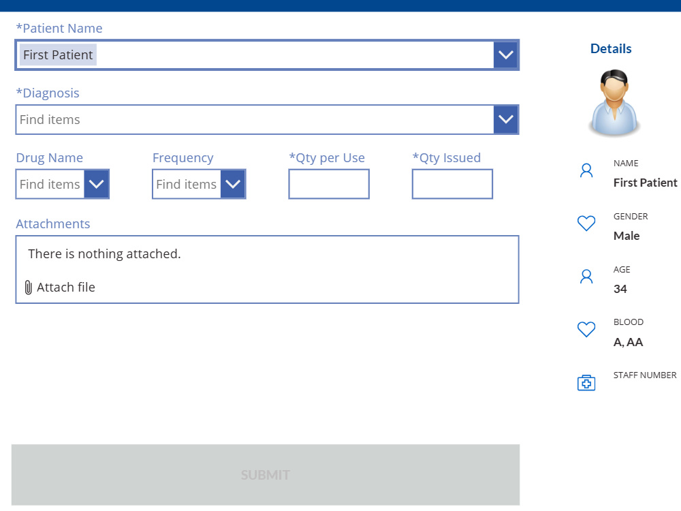681x511 pixels.
Task: Click the First Patient selected tag
Action: (x=58, y=55)
